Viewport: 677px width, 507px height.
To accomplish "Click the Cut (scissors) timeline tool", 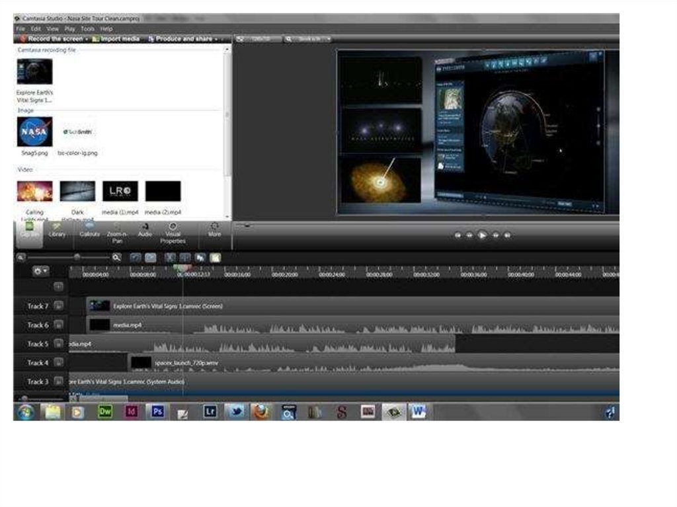I will [170, 257].
